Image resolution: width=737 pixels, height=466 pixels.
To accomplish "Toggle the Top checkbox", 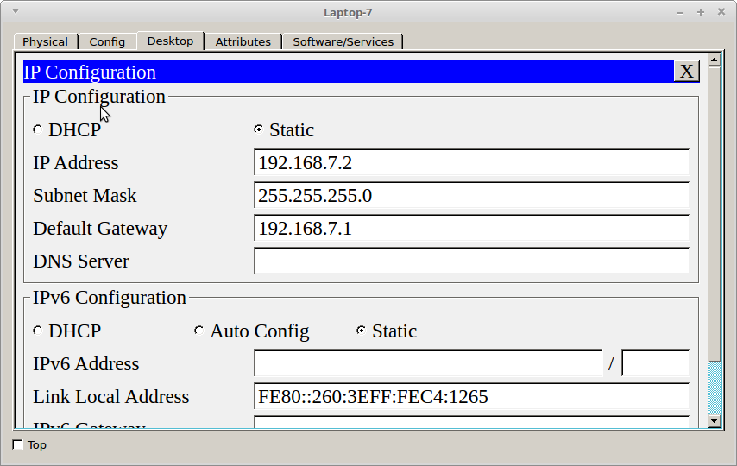I will click(x=18, y=444).
